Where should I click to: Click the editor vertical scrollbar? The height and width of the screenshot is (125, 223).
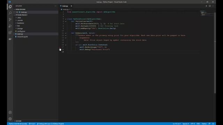pyautogui.click(x=215, y=53)
